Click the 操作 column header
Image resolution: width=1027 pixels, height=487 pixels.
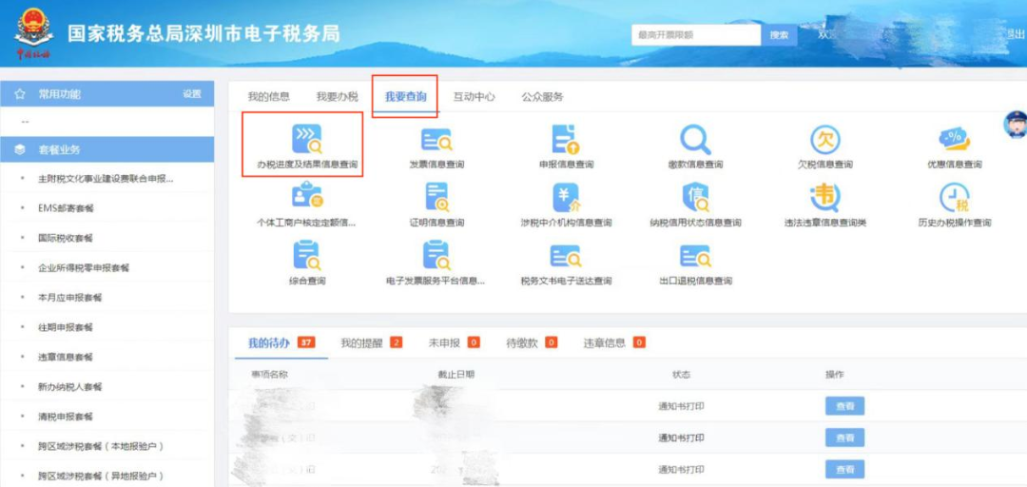[835, 374]
